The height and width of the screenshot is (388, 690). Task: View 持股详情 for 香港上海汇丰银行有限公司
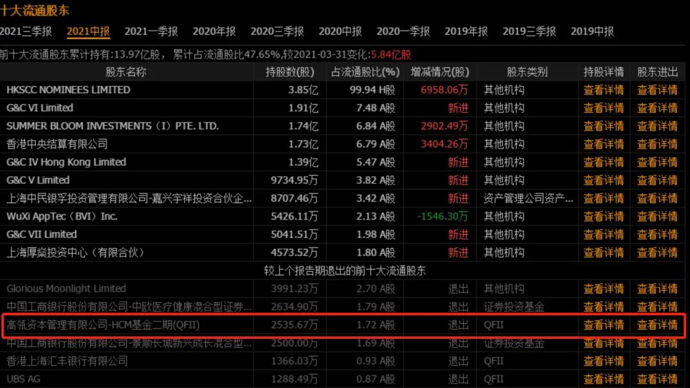[x=603, y=361]
